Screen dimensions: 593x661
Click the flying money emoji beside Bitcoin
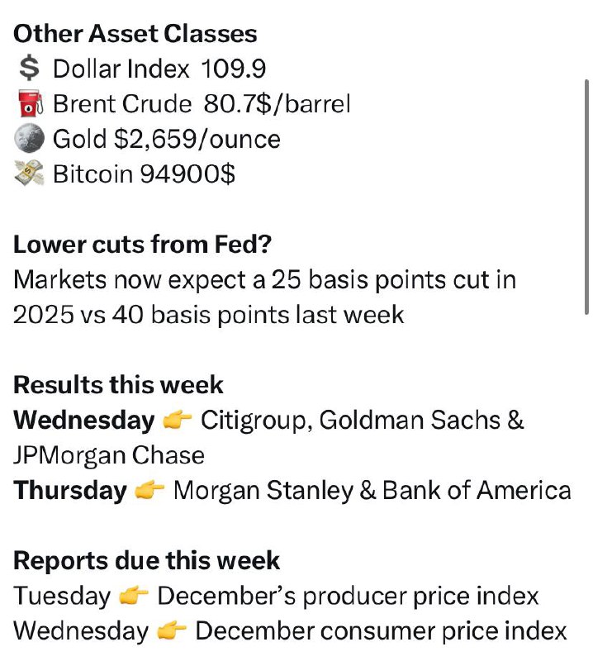coord(29,173)
